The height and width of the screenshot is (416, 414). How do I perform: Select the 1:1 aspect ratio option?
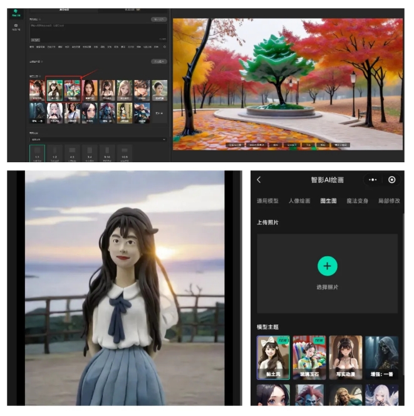tap(37, 154)
